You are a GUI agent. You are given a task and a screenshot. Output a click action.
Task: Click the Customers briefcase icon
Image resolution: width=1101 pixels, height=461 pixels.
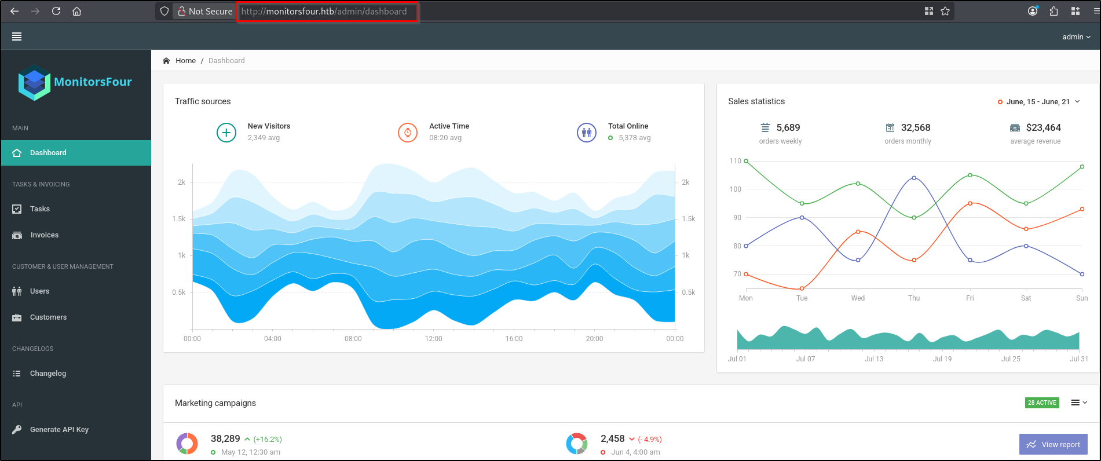(17, 317)
